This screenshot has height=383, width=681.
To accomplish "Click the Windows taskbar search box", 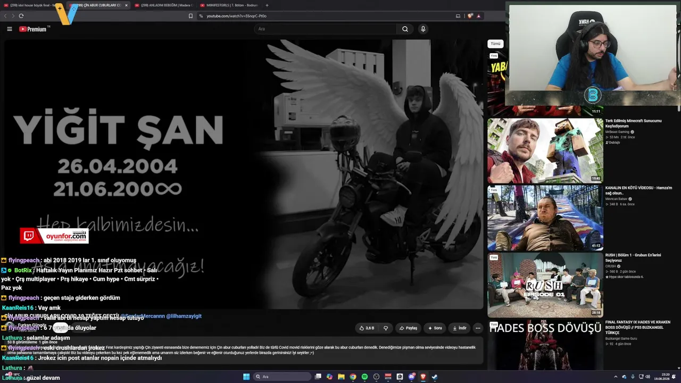I will [282, 377].
